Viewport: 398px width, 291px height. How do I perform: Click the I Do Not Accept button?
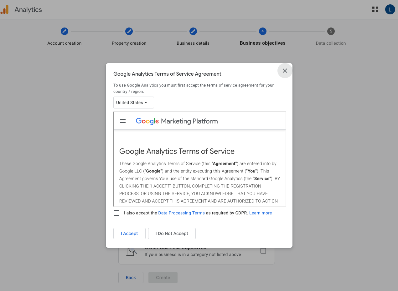coord(172,233)
